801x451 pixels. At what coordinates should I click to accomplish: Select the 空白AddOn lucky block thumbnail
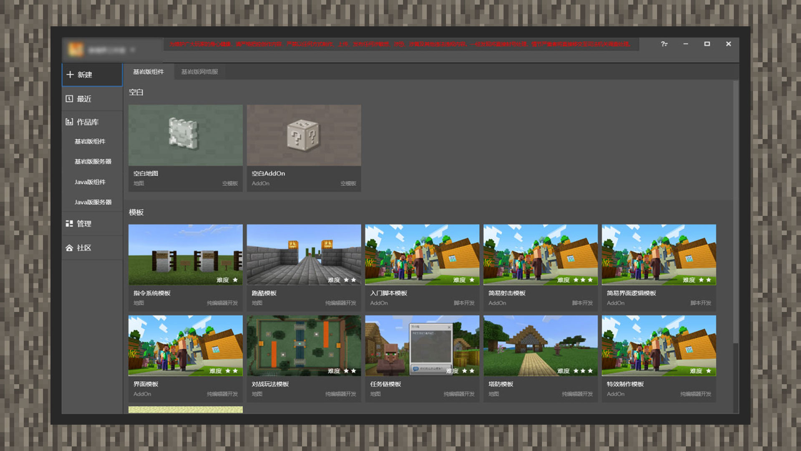[304, 135]
